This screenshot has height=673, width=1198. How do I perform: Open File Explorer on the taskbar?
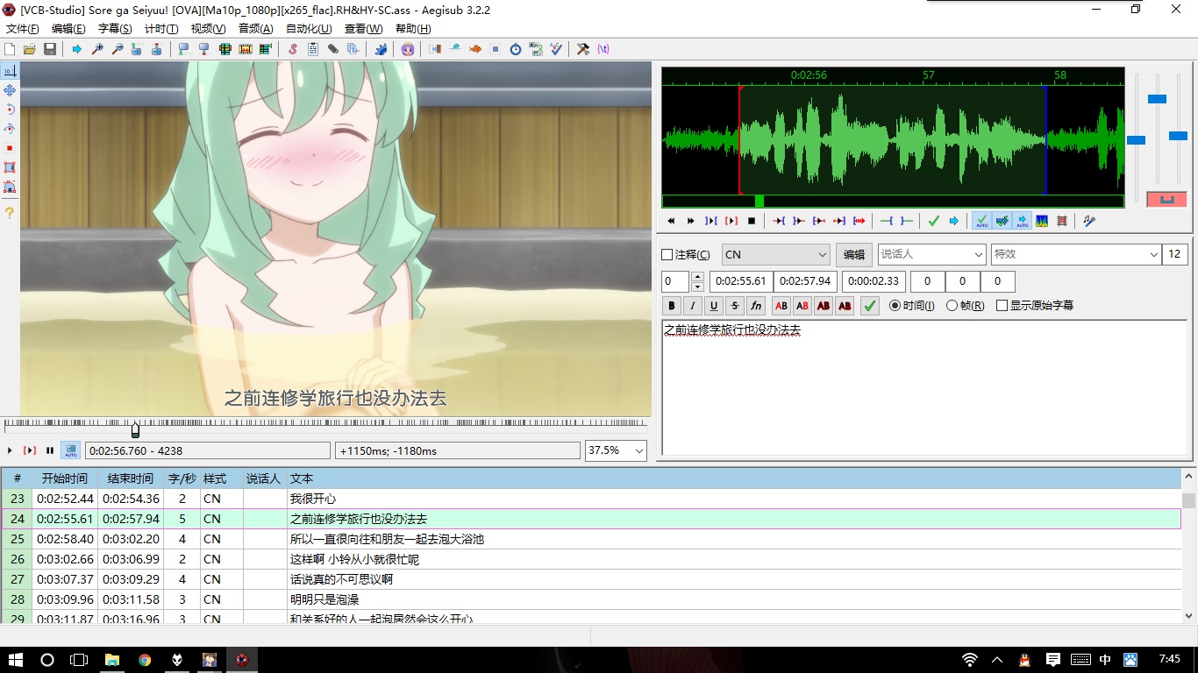[x=112, y=660]
